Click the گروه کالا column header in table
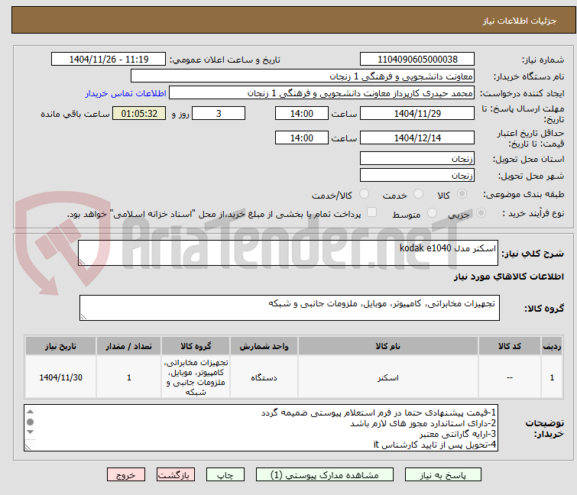This screenshot has width=577, height=495. pyautogui.click(x=196, y=346)
